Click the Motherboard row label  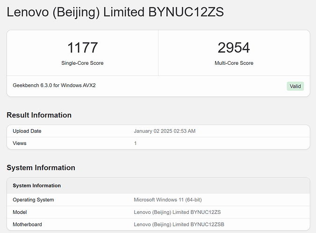point(28,224)
